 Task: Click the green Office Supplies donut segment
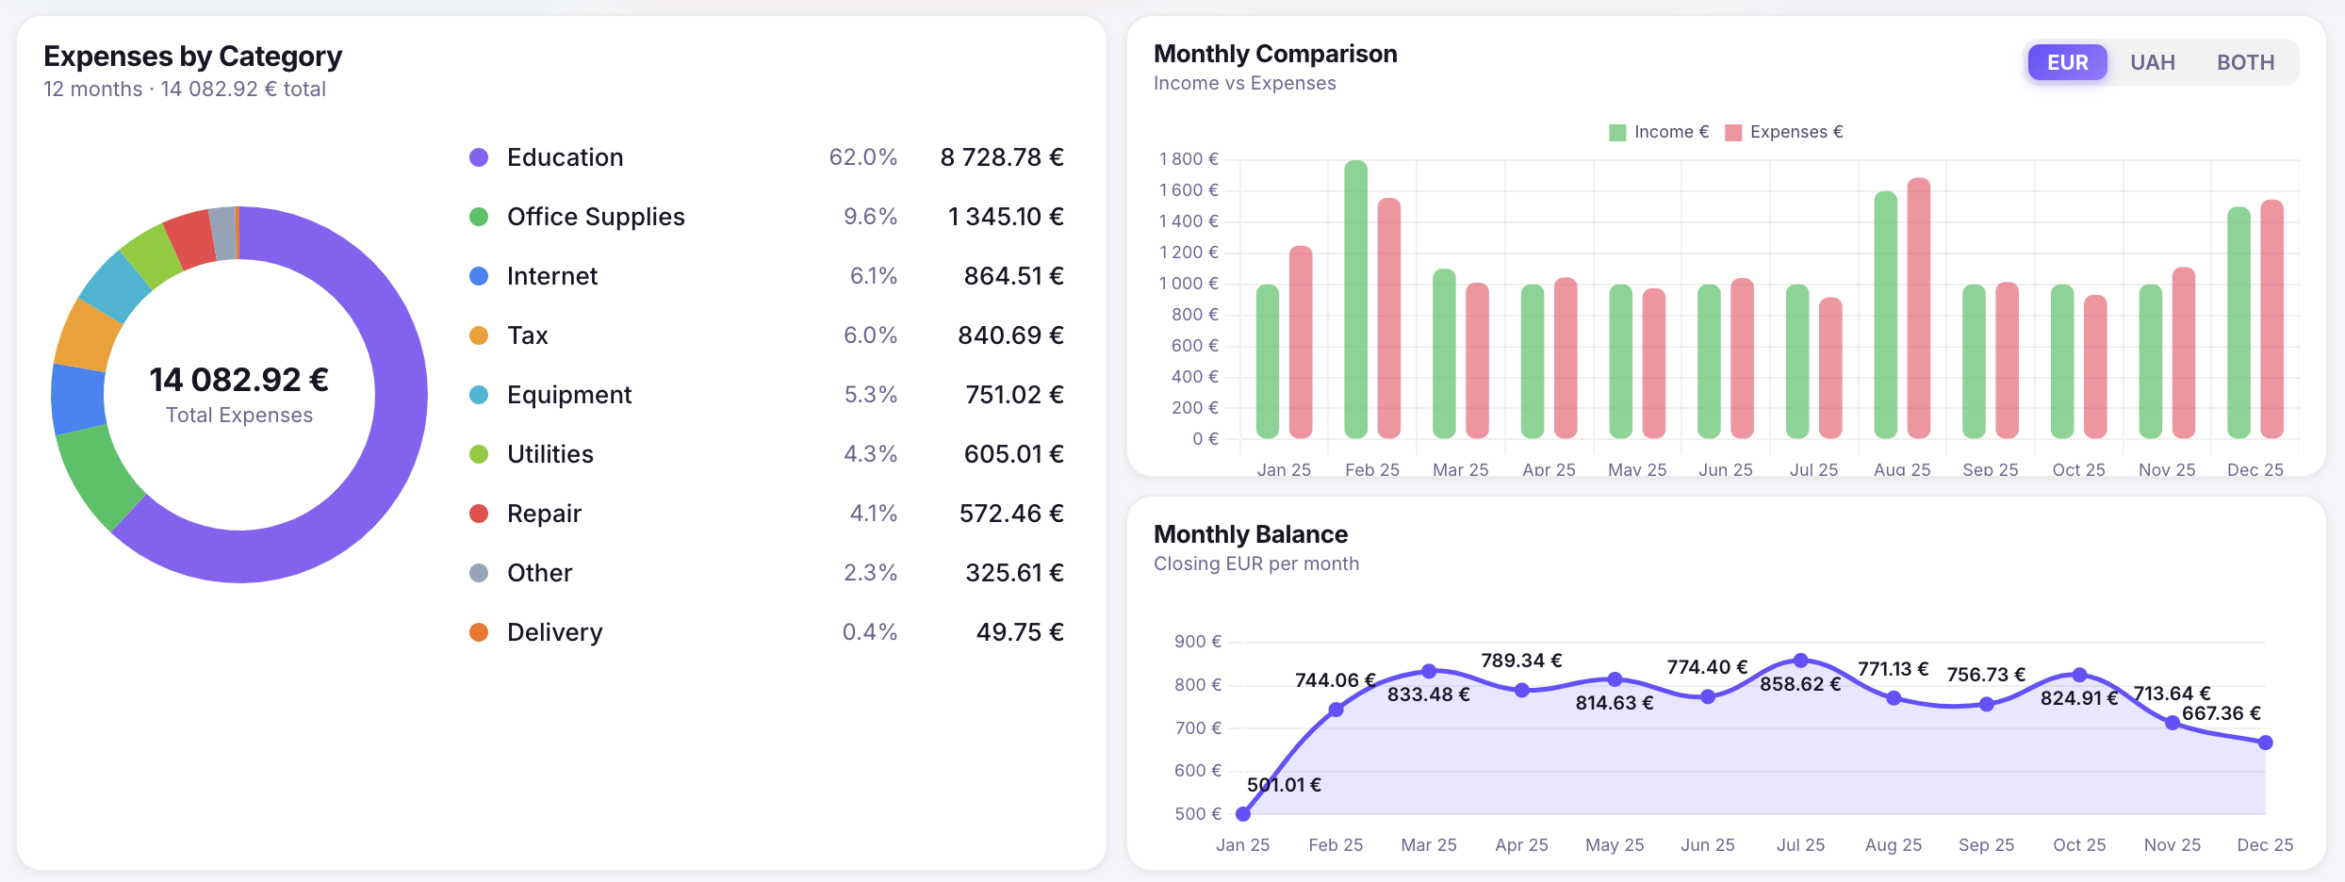coord(97,480)
